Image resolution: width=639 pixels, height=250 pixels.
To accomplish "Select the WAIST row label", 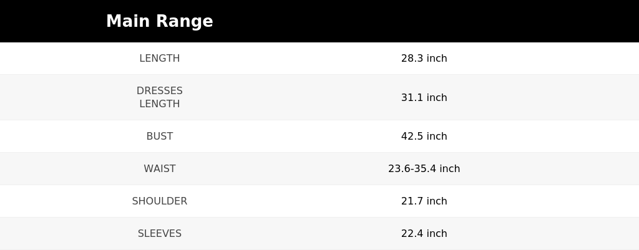I will [x=159, y=168].
